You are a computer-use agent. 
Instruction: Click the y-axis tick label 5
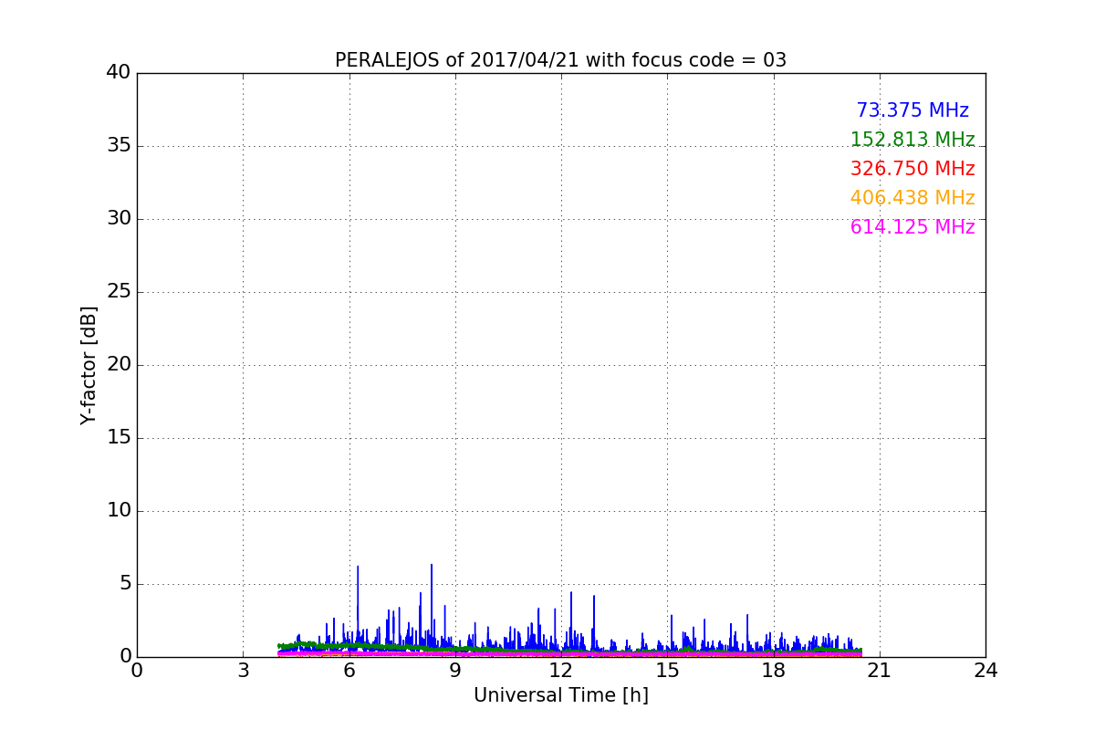coord(125,583)
